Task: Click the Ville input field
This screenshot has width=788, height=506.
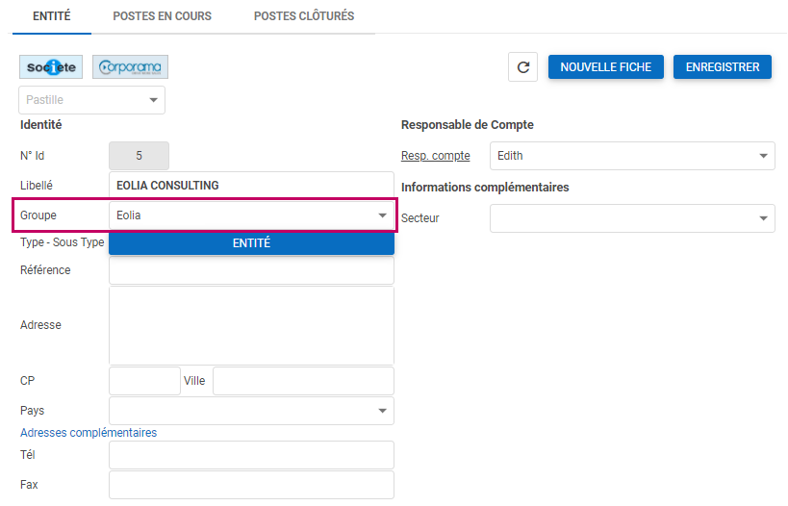Action: click(303, 381)
